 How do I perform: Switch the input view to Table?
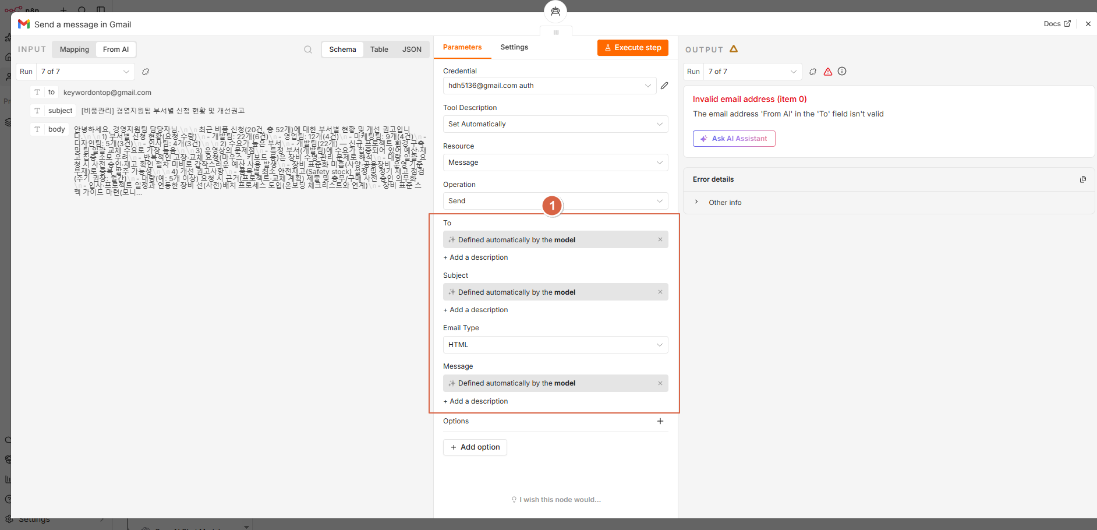pyautogui.click(x=379, y=50)
